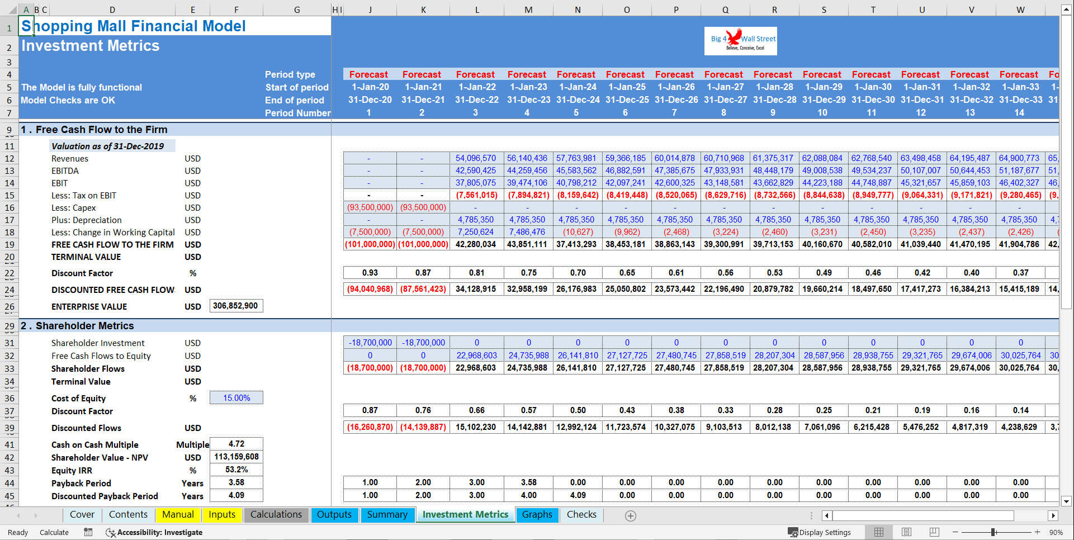
Task: Click the vertical scrollbar up arrow
Action: click(x=1067, y=8)
